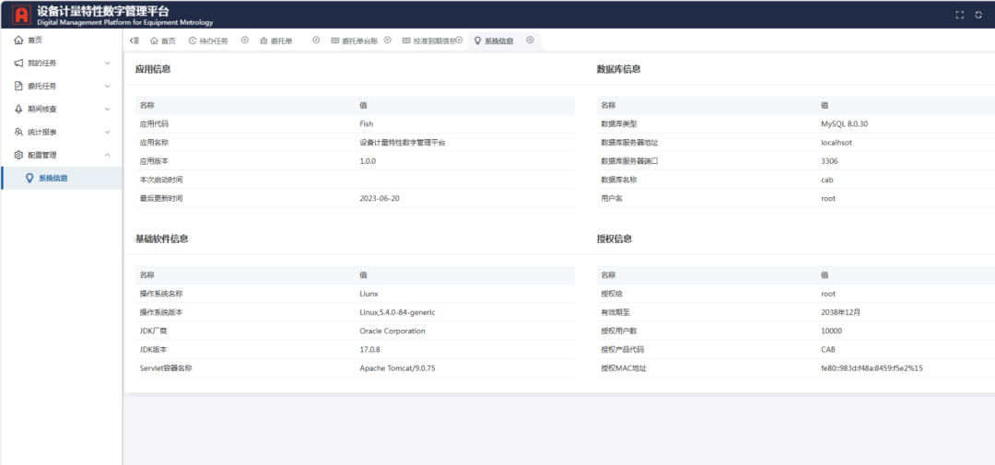
Task: Click the red platform logo icon
Action: 20,15
